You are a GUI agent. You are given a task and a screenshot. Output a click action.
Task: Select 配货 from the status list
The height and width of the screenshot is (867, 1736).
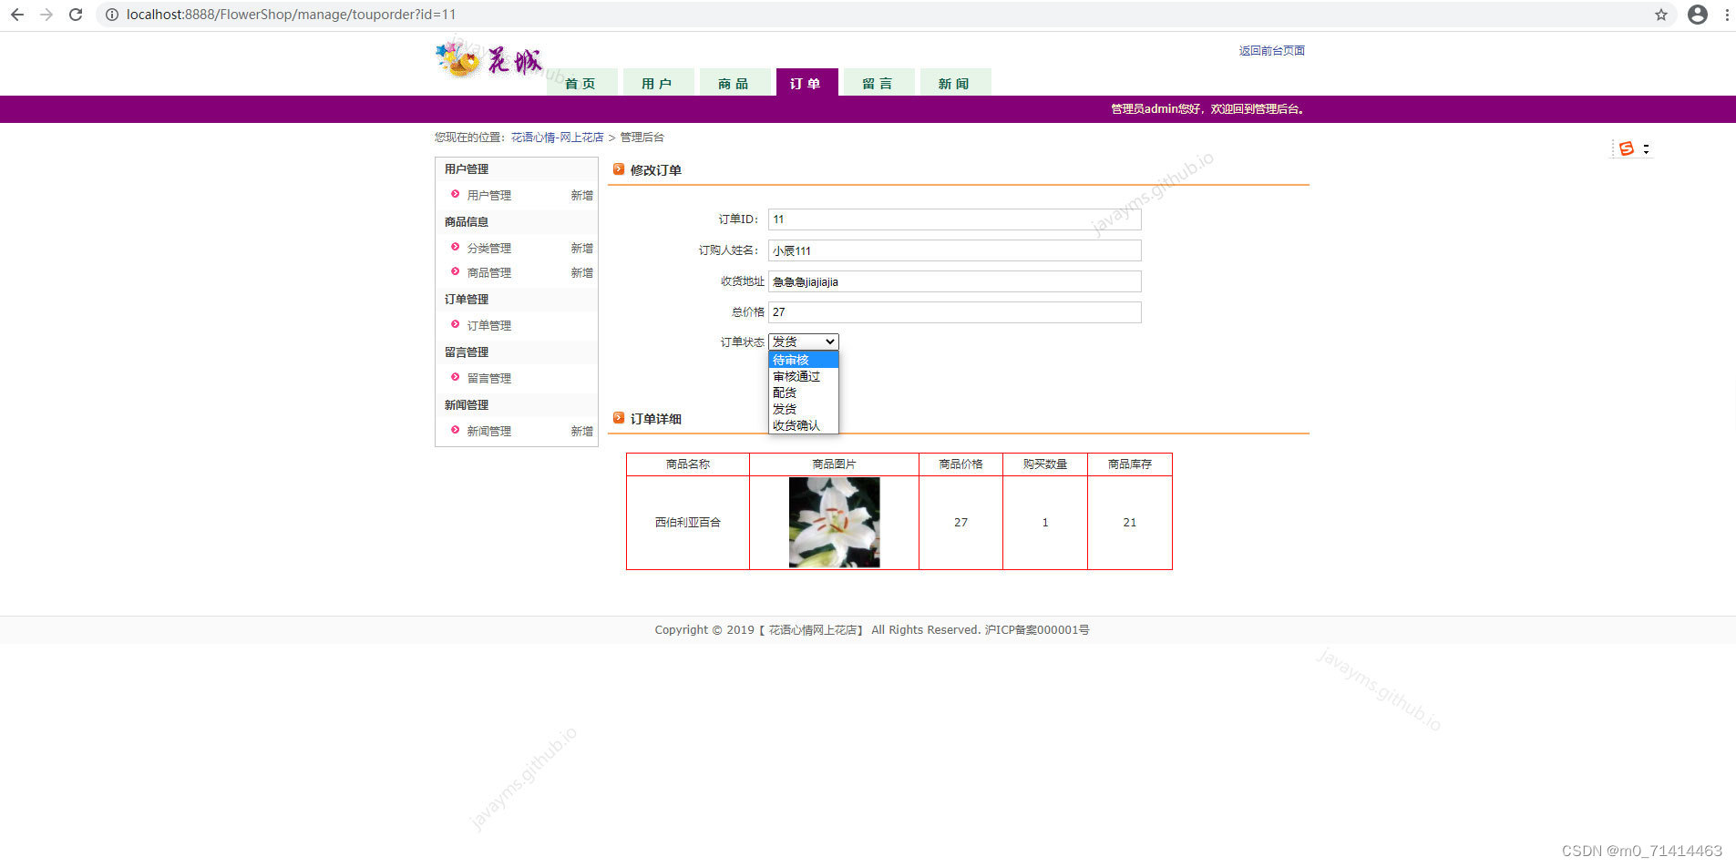click(x=804, y=393)
